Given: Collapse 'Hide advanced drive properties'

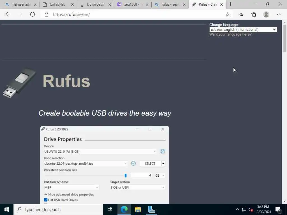Looking at the screenshot, I should pos(69,194).
